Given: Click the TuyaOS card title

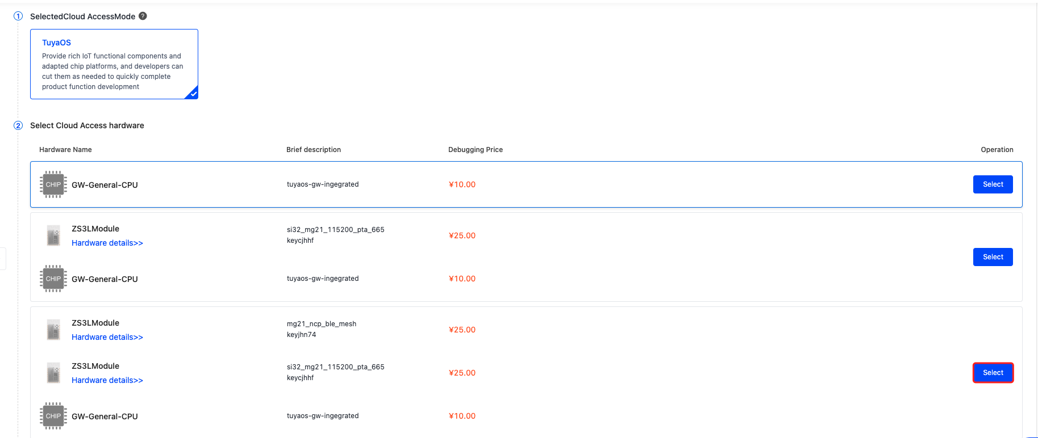Looking at the screenshot, I should pyautogui.click(x=56, y=43).
